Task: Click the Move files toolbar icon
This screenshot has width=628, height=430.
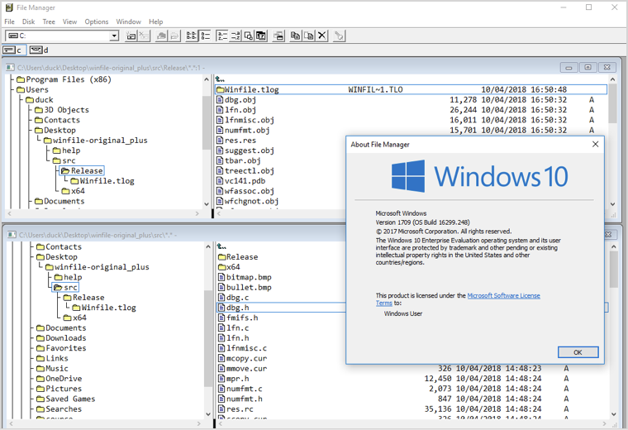Action: click(309, 36)
